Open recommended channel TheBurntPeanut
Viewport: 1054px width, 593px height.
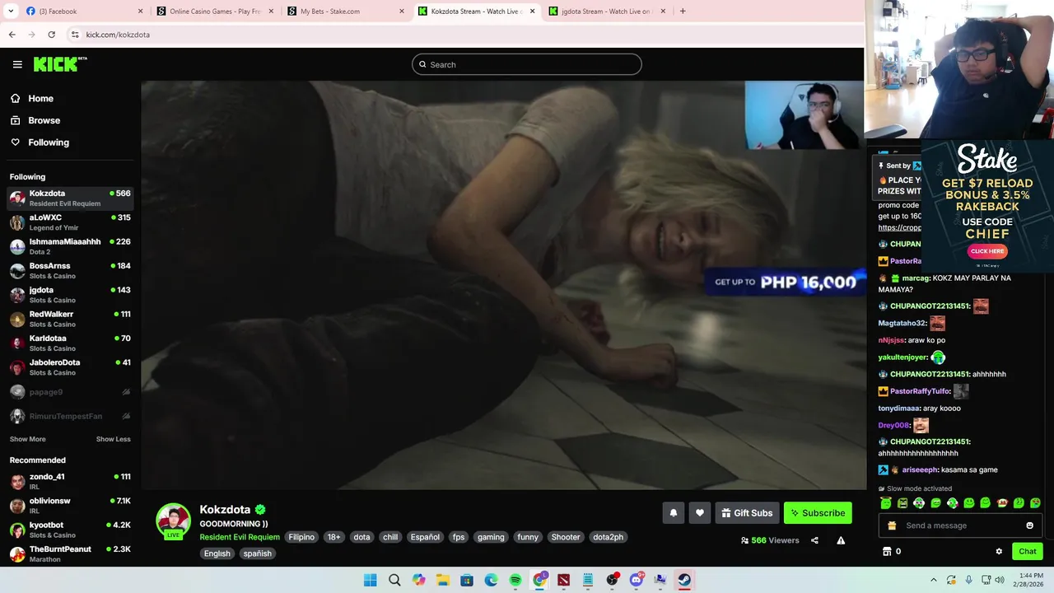click(x=70, y=553)
